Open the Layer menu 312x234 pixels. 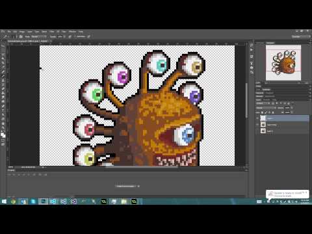[x=30, y=32]
